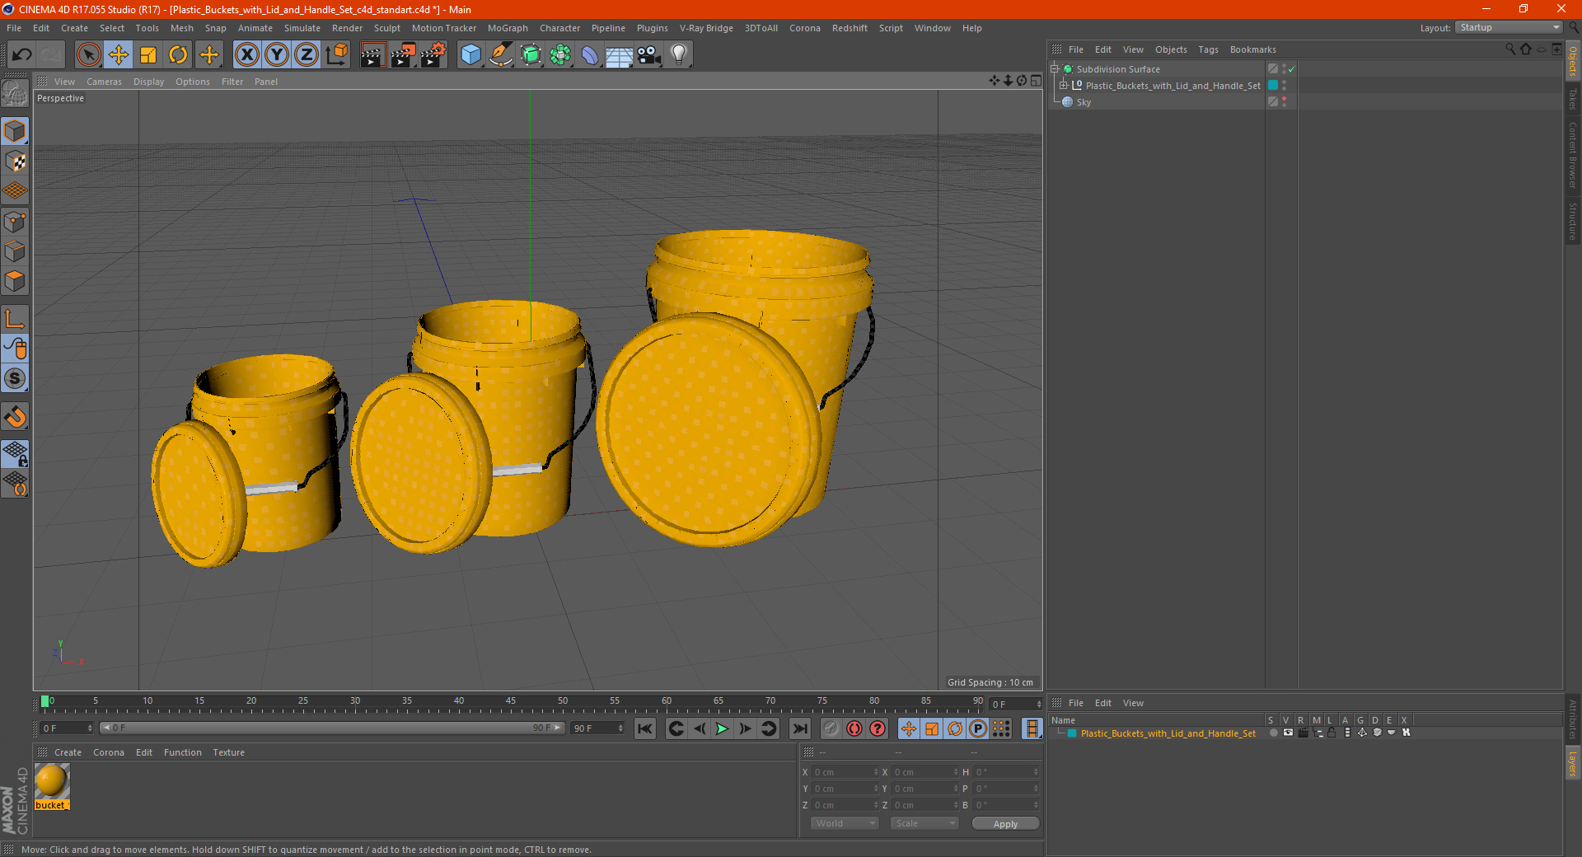Open the Array modeling objects icon
Viewport: 1582px width, 857px height.
(x=560, y=55)
